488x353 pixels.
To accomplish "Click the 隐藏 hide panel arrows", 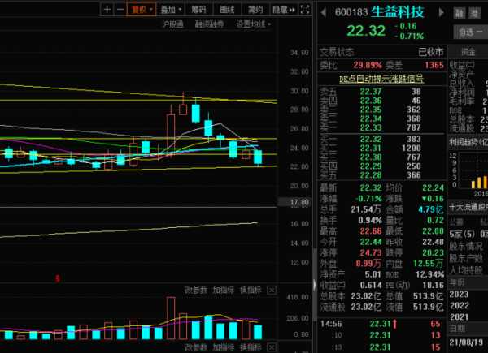I will (284, 10).
